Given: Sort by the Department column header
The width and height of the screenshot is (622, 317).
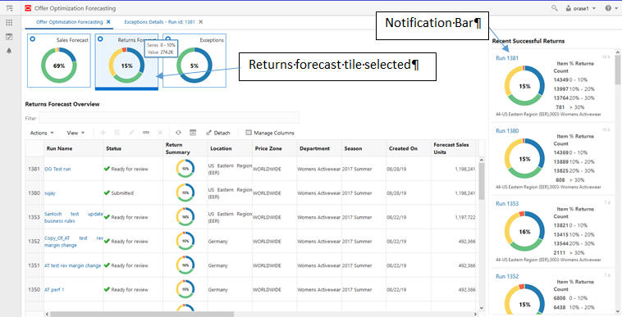Looking at the screenshot, I should 314,148.
